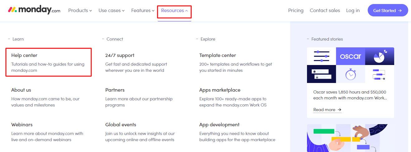
Task: Expand the Products dropdown menu
Action: pos(80,11)
